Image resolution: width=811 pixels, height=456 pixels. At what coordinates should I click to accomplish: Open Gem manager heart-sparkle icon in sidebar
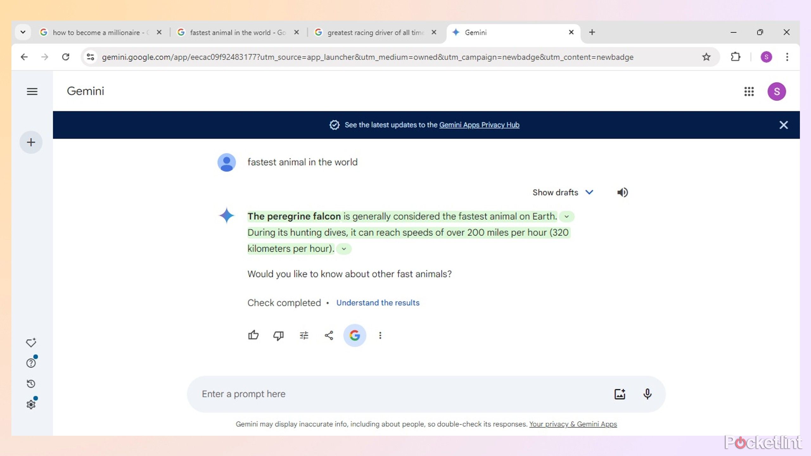click(31, 342)
